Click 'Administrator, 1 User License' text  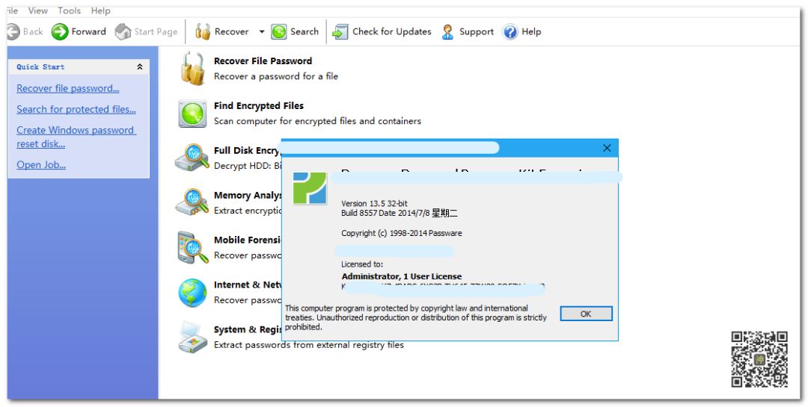[x=402, y=276]
